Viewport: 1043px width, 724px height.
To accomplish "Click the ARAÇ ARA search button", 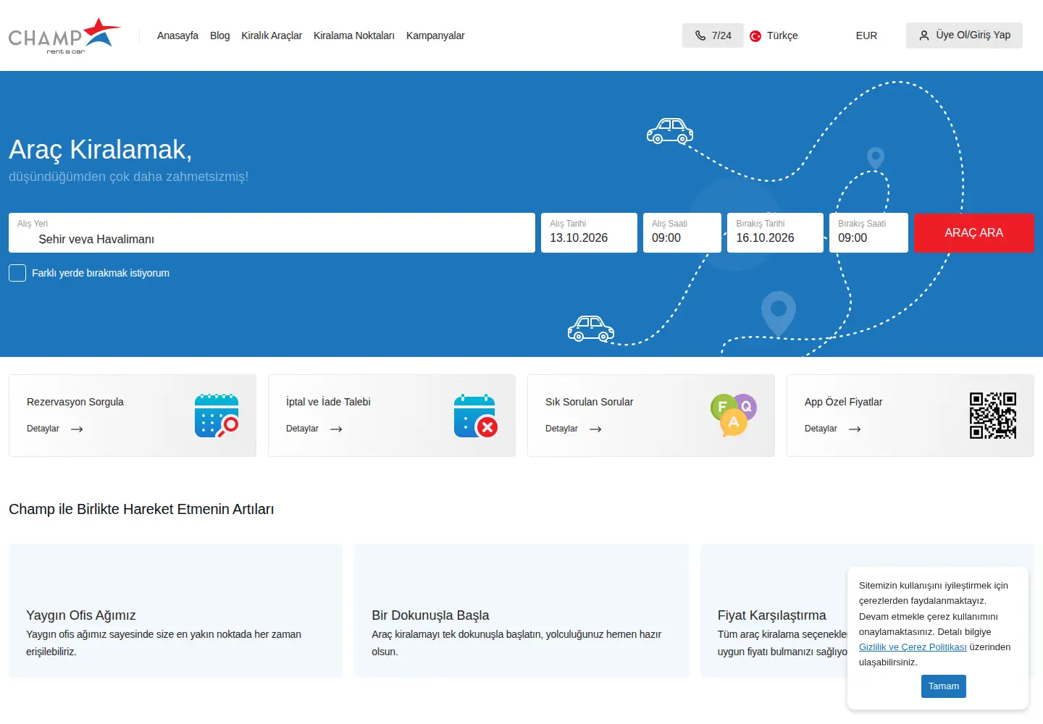I will coord(973,232).
